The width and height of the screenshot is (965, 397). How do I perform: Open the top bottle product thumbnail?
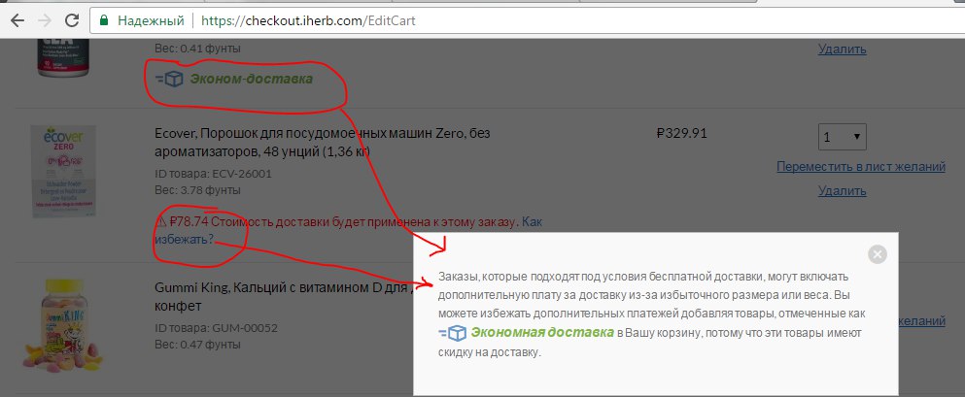[63, 57]
